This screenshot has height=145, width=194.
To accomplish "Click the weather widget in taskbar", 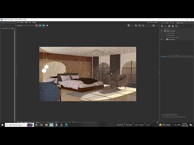I will click(x=165, y=125).
